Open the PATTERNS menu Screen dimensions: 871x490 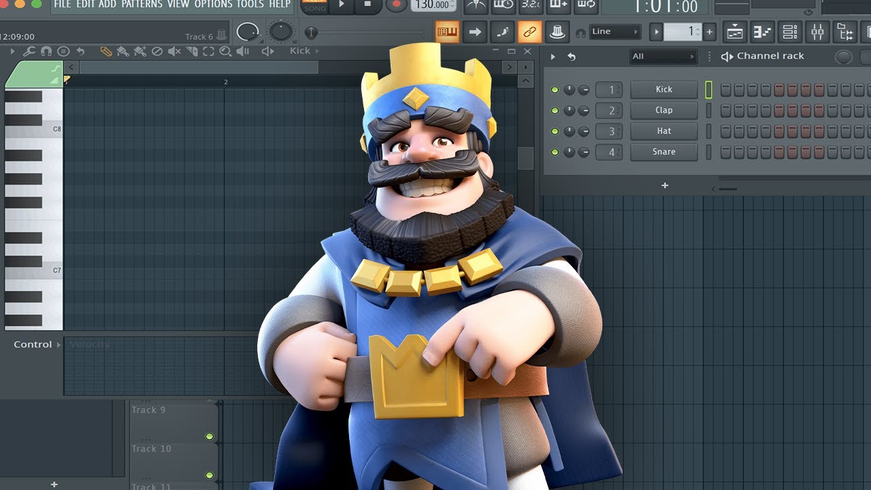142,4
